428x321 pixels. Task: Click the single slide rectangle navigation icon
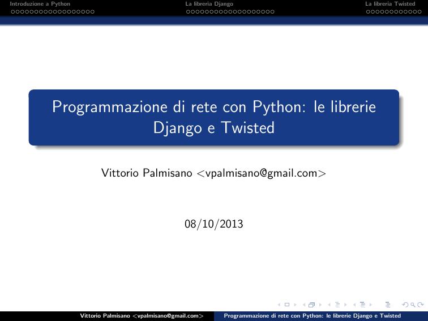point(287,305)
